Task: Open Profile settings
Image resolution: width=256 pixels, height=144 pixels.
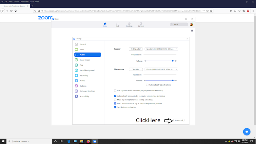Action: point(88,81)
